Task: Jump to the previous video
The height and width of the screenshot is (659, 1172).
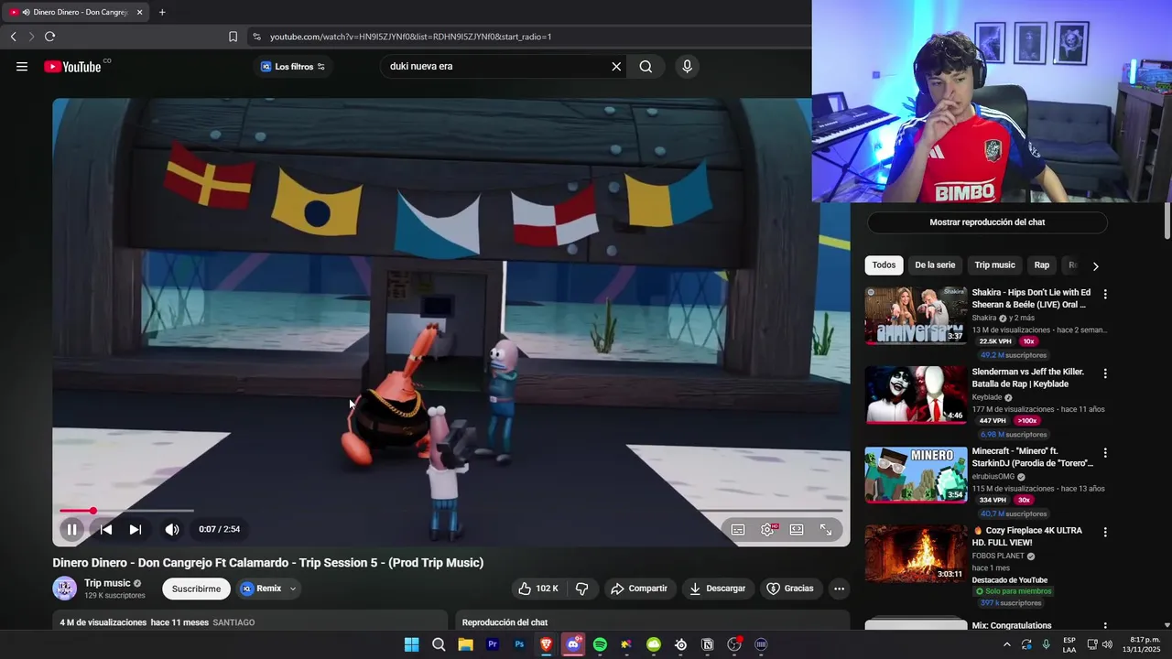Action: click(106, 529)
